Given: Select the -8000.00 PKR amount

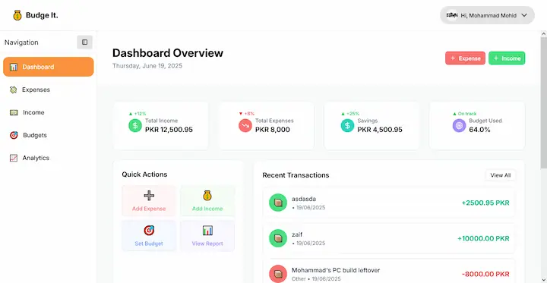Looking at the screenshot, I should pyautogui.click(x=485, y=275).
